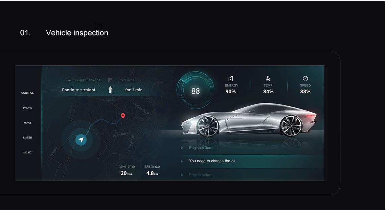
Task: Click the Orange Road label on map
Action: [x=141, y=109]
